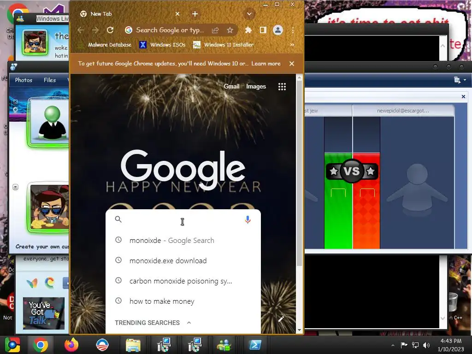The image size is (472, 354).
Task: Click the Windows Start button
Action: pyautogui.click(x=12, y=345)
